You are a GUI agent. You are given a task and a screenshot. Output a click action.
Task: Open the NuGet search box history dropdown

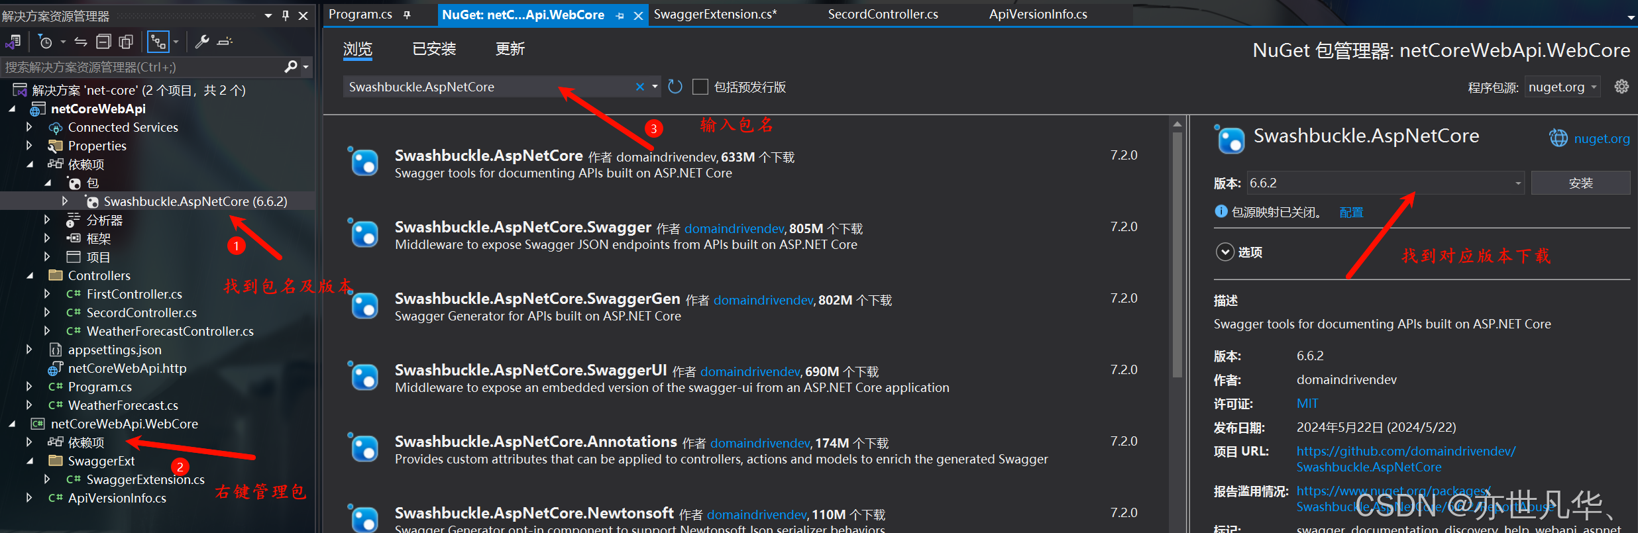click(655, 87)
